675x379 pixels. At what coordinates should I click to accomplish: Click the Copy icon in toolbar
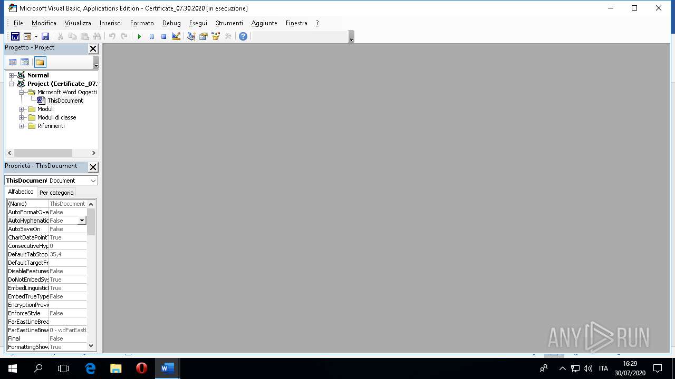tap(72, 36)
